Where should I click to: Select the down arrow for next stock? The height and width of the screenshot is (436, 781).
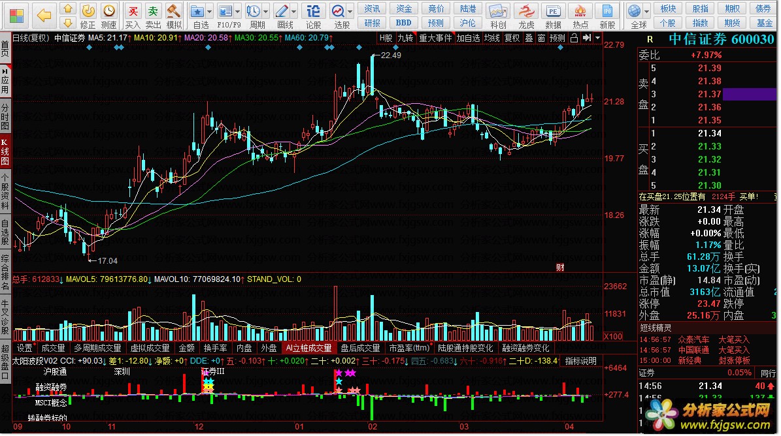pos(68,23)
